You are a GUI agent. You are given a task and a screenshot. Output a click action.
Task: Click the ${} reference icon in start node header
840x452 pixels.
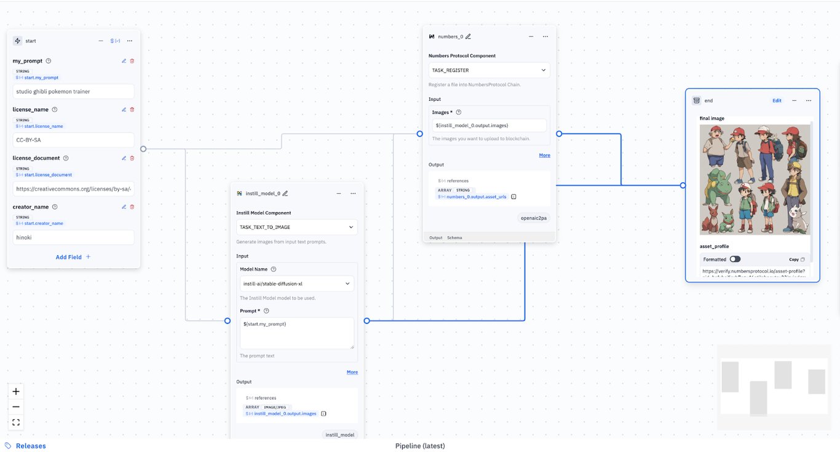click(x=115, y=41)
